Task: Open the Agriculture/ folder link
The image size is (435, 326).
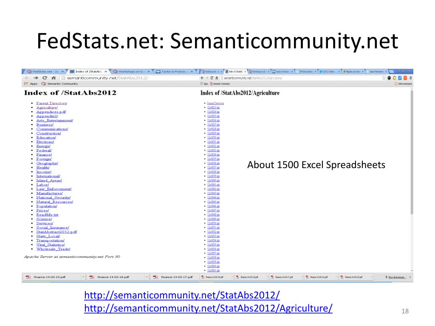Action: [x=47, y=107]
